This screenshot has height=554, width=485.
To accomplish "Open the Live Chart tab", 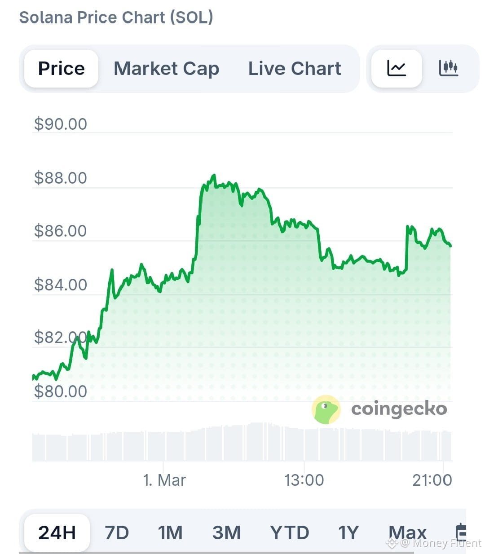I will tap(295, 69).
